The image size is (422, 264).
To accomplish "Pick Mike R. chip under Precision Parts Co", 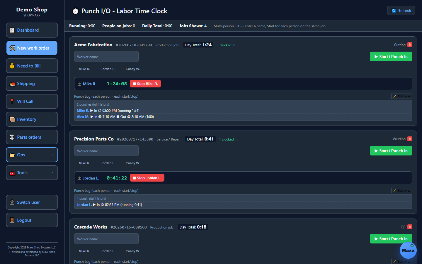I will pos(84,163).
